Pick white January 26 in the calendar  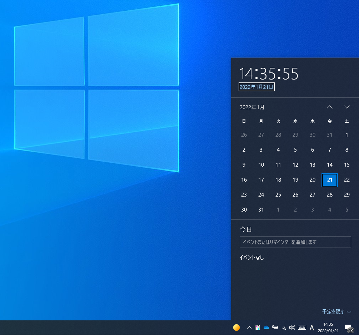coord(295,195)
